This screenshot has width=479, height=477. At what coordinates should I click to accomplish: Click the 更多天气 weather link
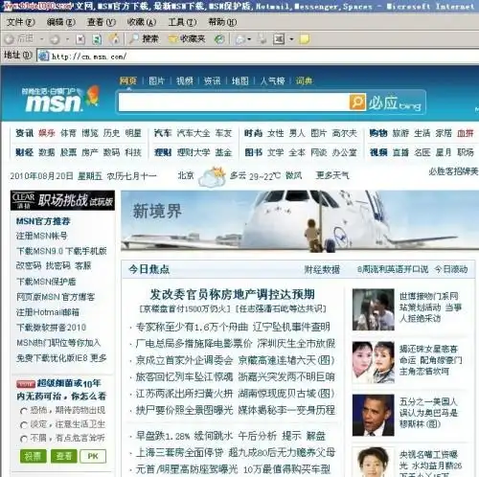332,175
